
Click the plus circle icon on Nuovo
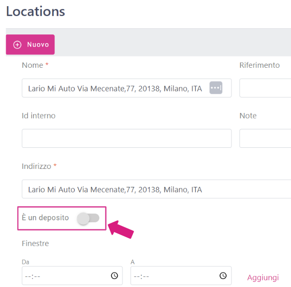point(17,45)
